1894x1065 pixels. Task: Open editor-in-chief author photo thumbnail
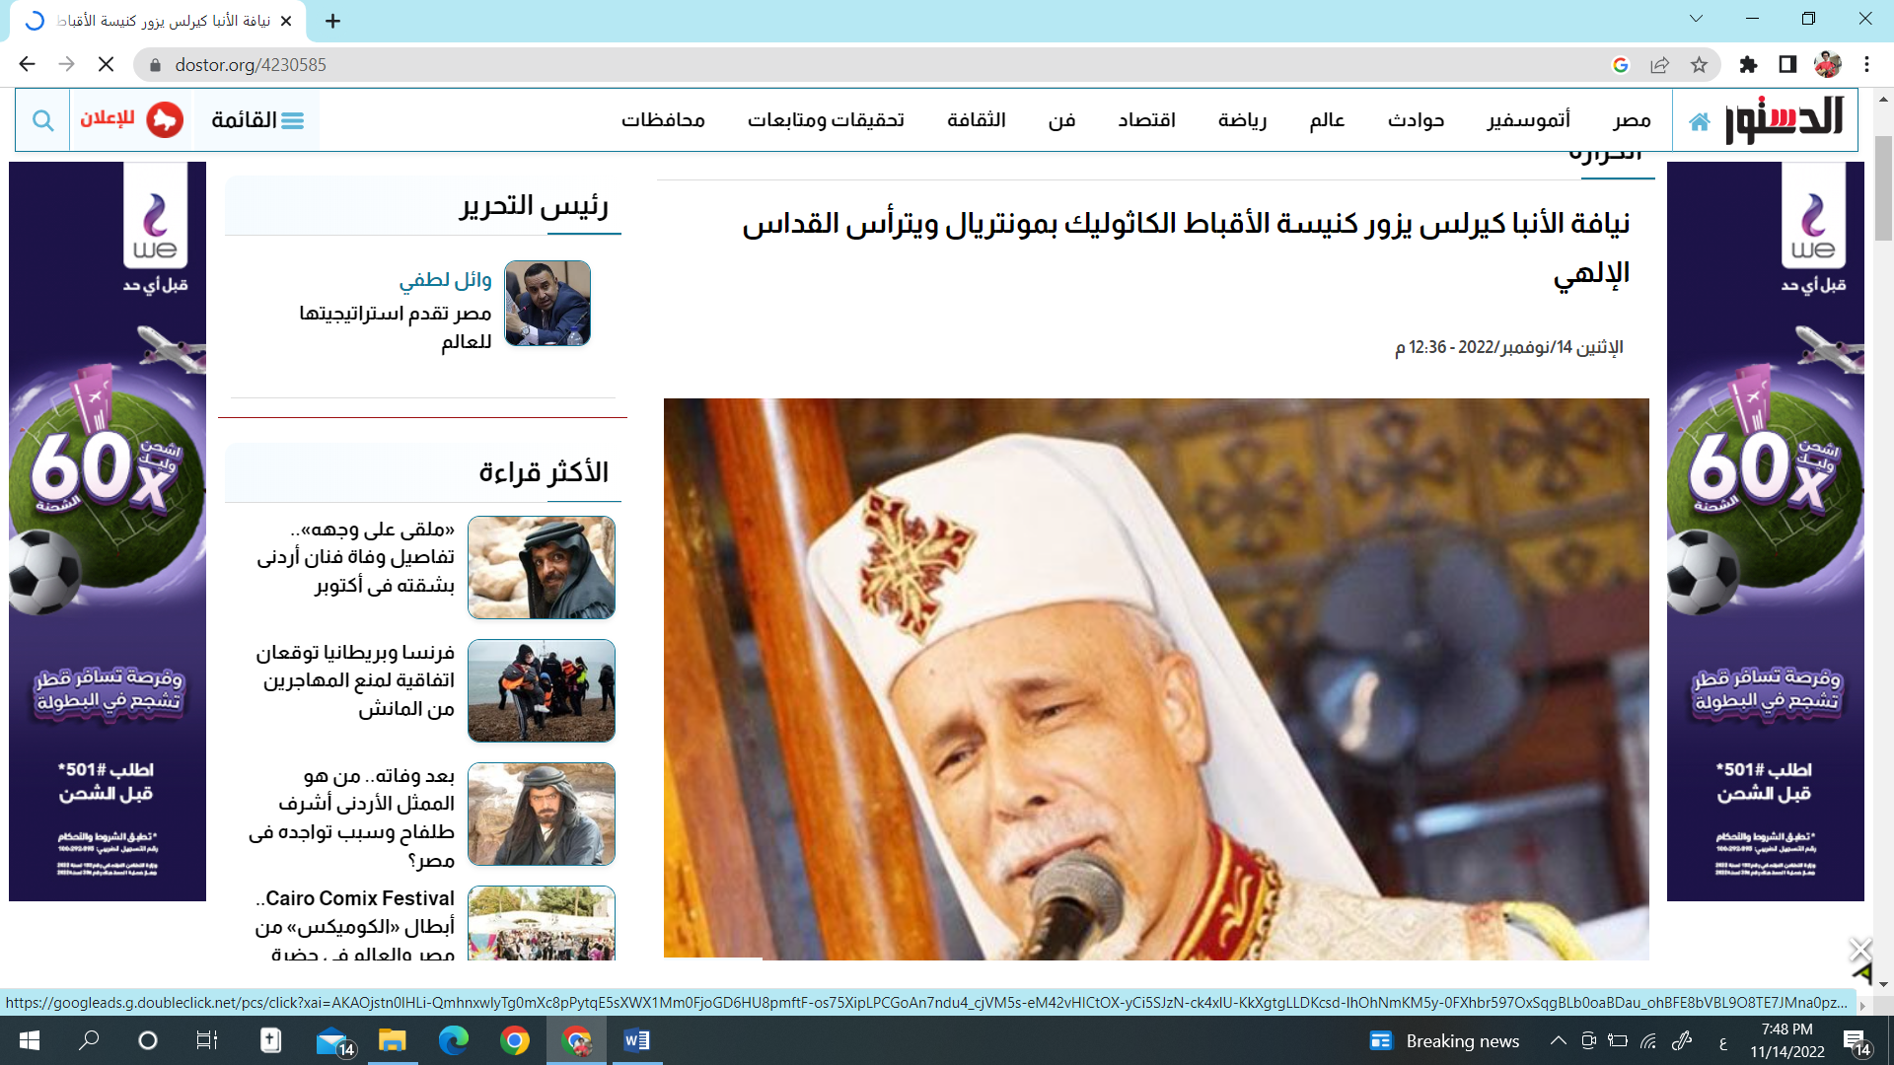(547, 304)
